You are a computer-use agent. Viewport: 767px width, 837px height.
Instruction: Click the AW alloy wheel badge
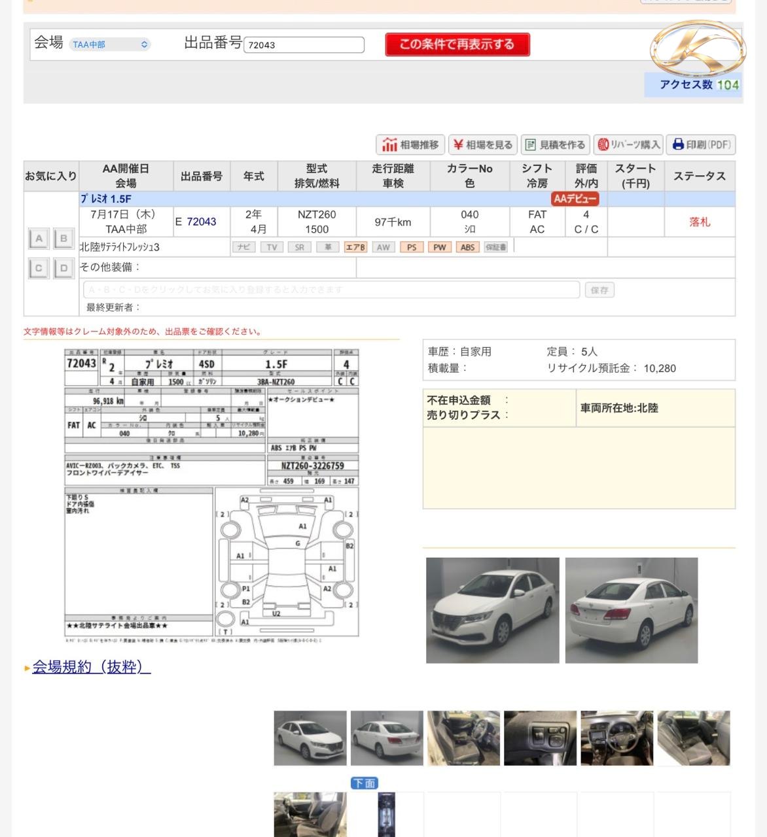pos(383,247)
